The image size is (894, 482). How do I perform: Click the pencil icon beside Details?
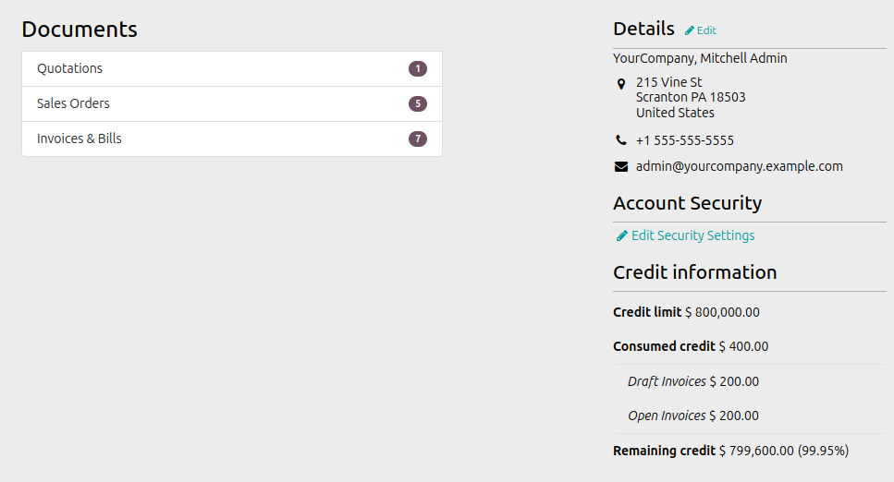tap(690, 30)
